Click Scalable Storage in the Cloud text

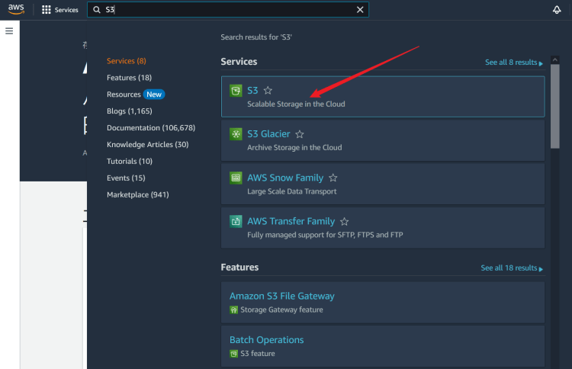coord(296,104)
